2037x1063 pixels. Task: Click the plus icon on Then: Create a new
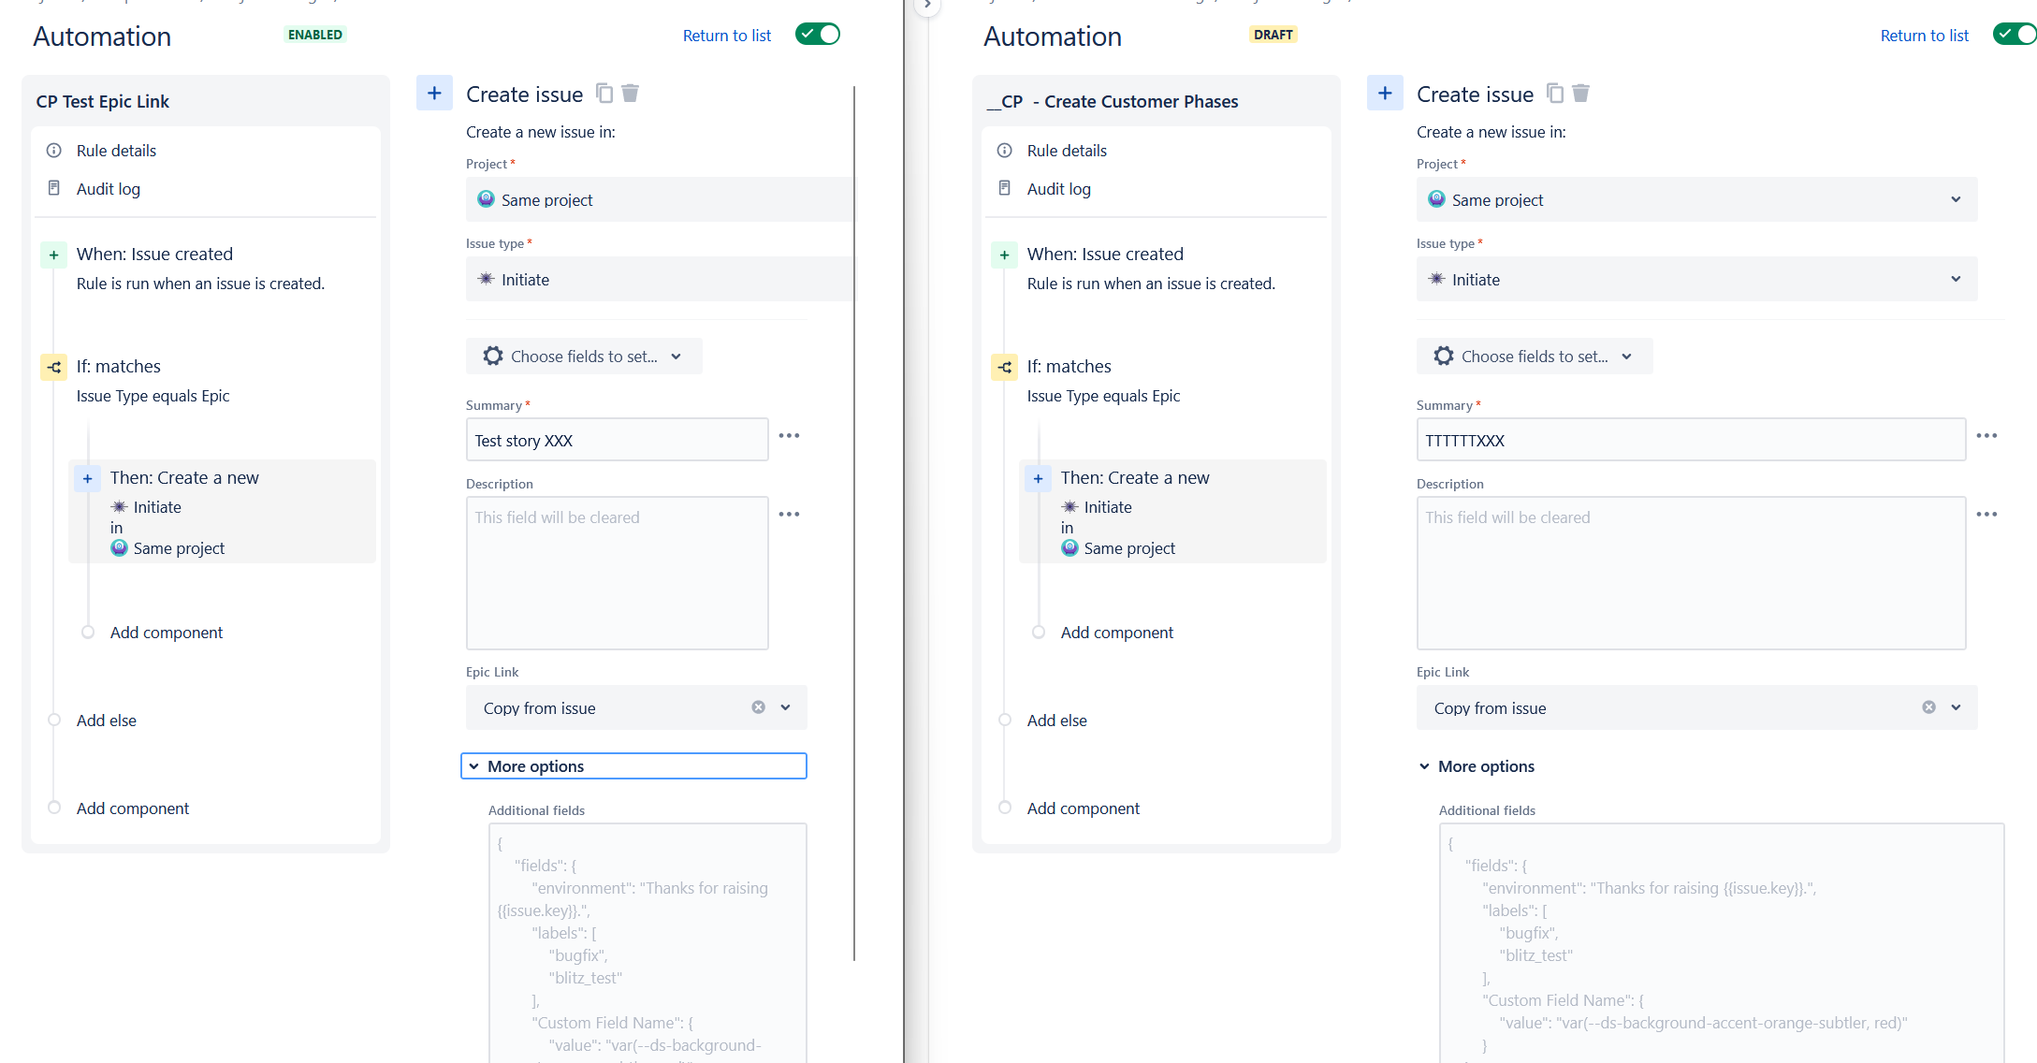pos(87,478)
